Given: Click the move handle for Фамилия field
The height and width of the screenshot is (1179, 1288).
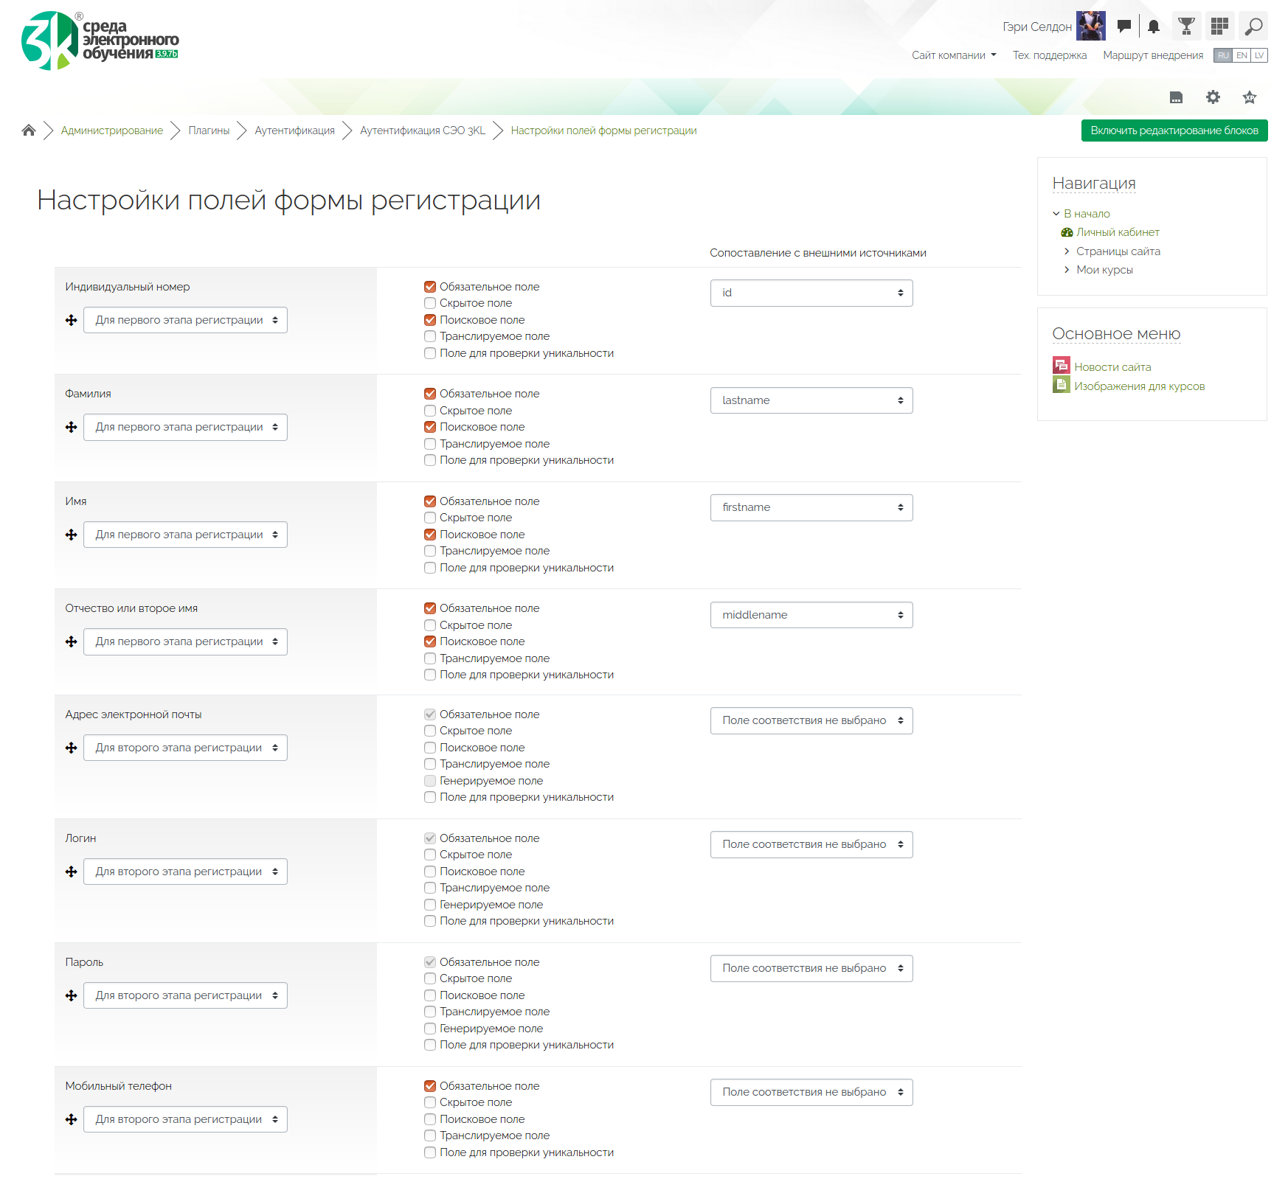Looking at the screenshot, I should point(72,428).
